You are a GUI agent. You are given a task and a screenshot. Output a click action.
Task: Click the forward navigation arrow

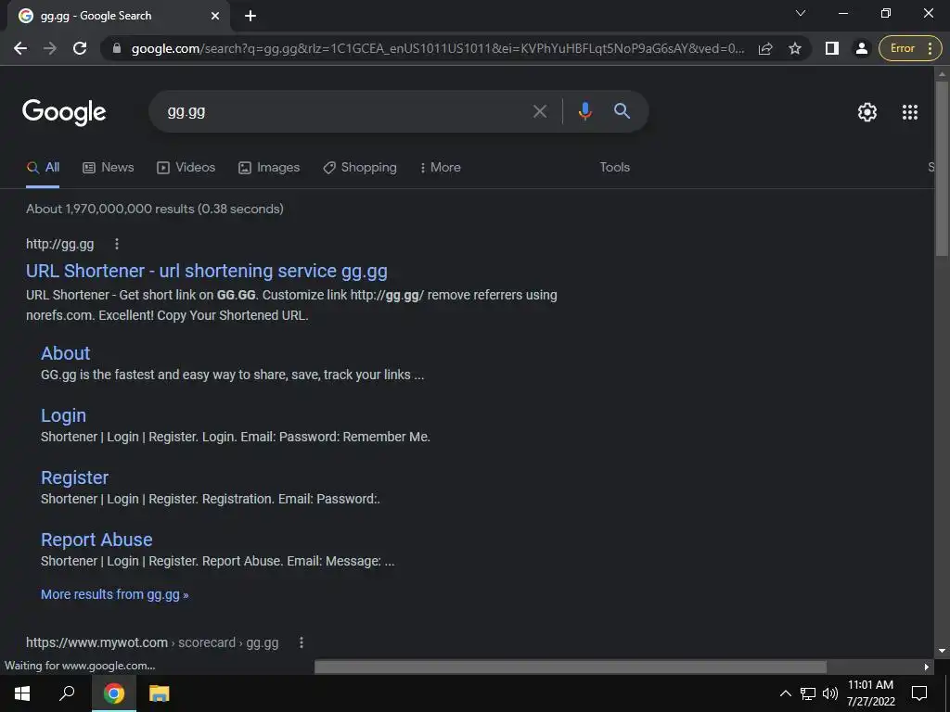[50, 48]
